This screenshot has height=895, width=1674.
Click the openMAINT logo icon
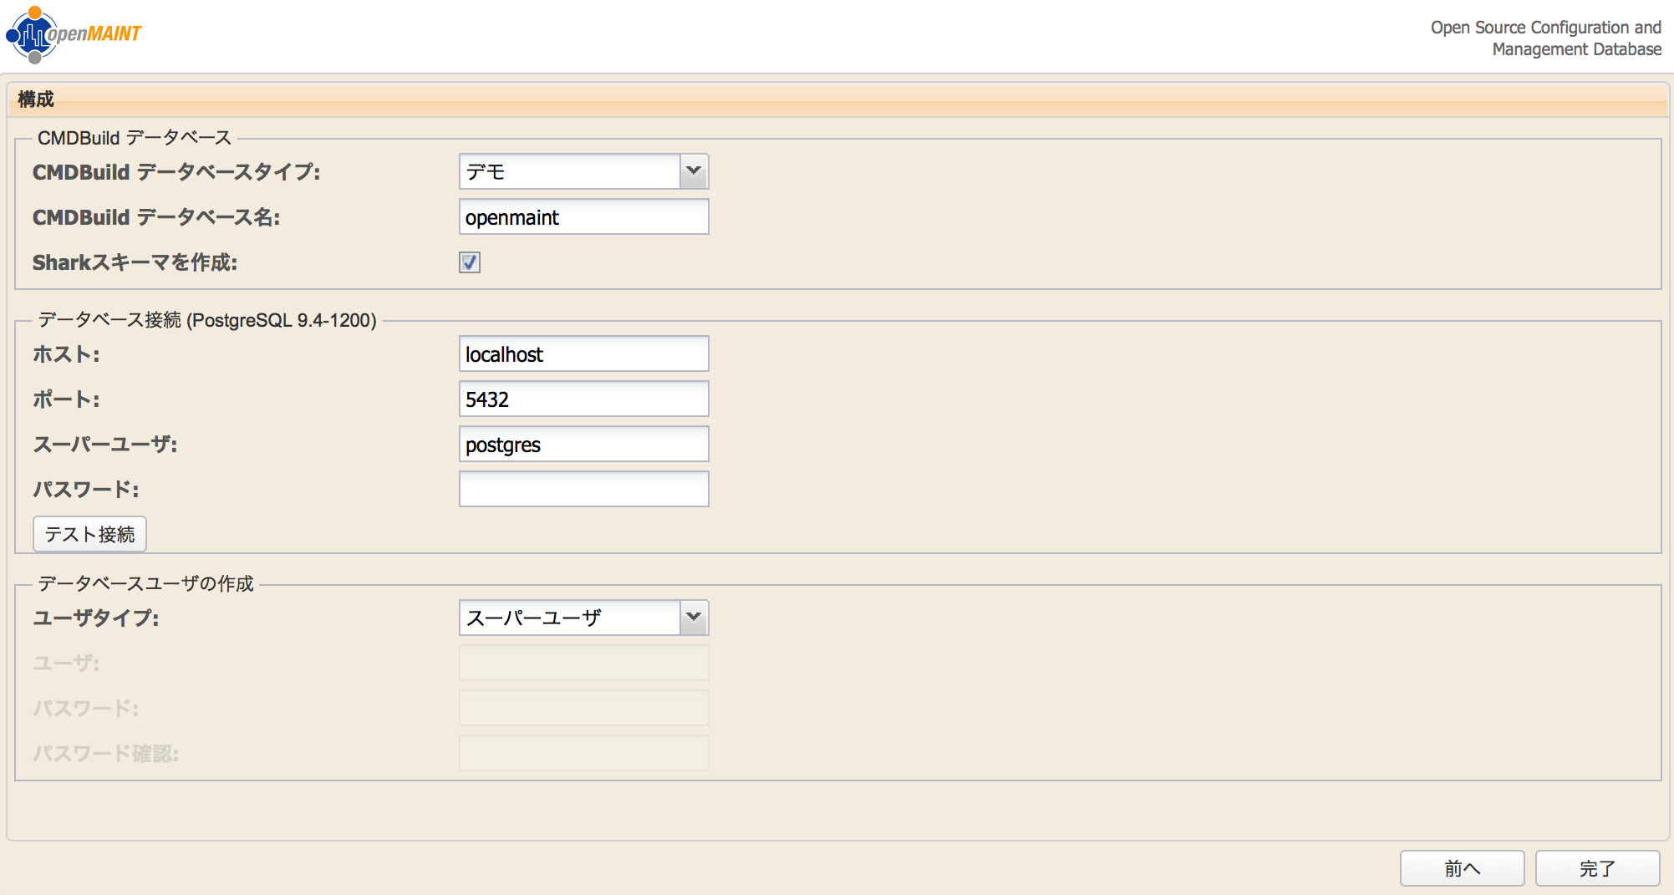coord(33,33)
